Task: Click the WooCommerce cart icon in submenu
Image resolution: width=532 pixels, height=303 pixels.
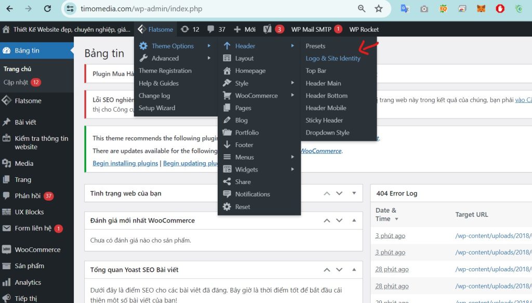Action: point(227,95)
